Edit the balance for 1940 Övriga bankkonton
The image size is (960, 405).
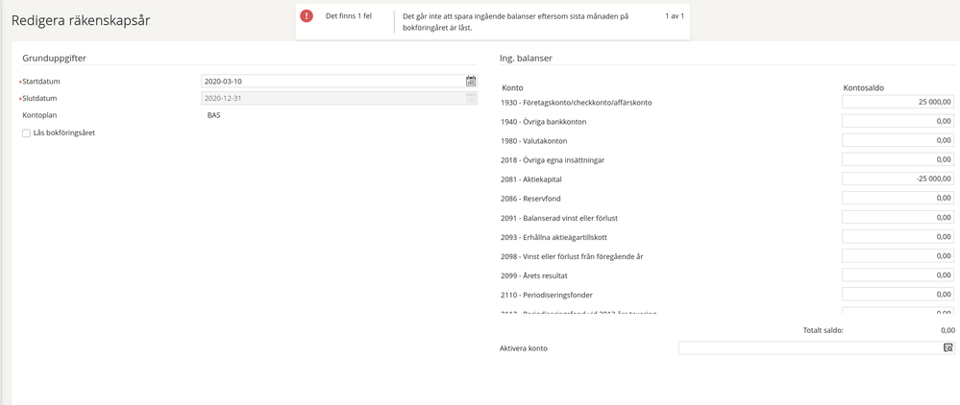[x=898, y=121]
